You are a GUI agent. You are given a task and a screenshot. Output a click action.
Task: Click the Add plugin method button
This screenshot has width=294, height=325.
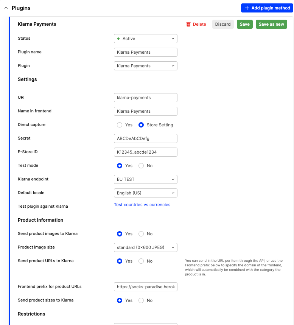click(267, 8)
